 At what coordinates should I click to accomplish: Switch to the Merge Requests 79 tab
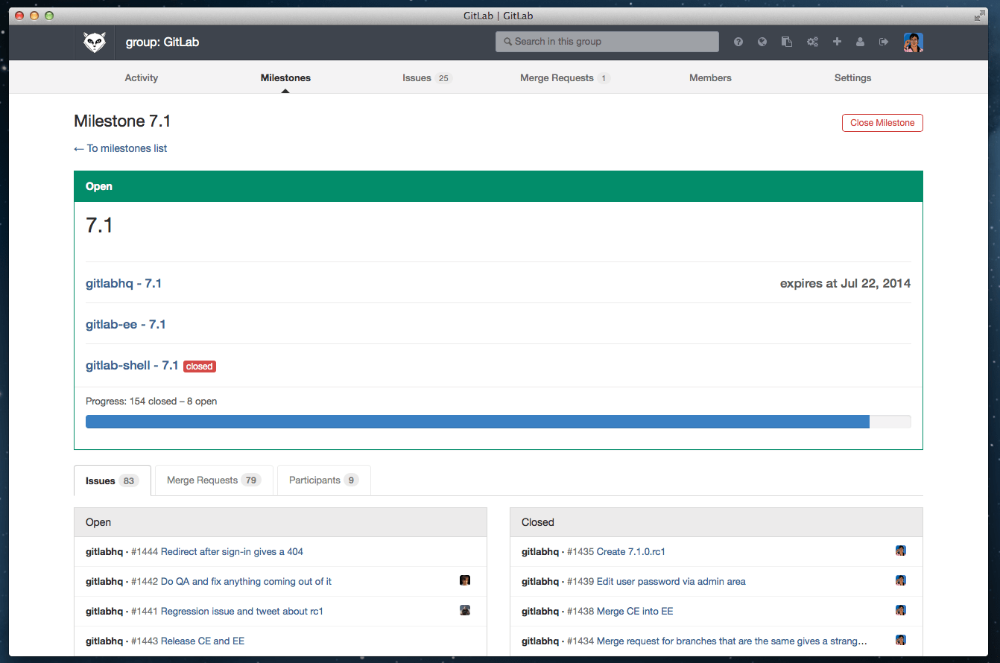213,480
